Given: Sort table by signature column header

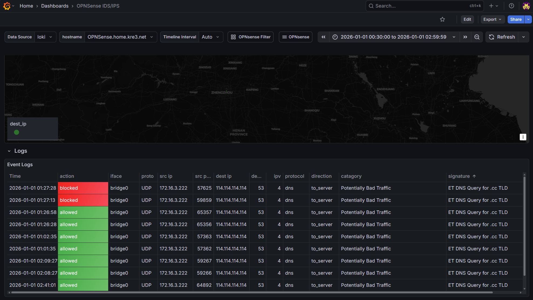Looking at the screenshot, I should (459, 176).
